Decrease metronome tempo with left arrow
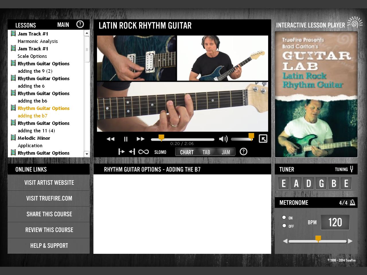The width and height of the screenshot is (367, 275). click(x=285, y=241)
